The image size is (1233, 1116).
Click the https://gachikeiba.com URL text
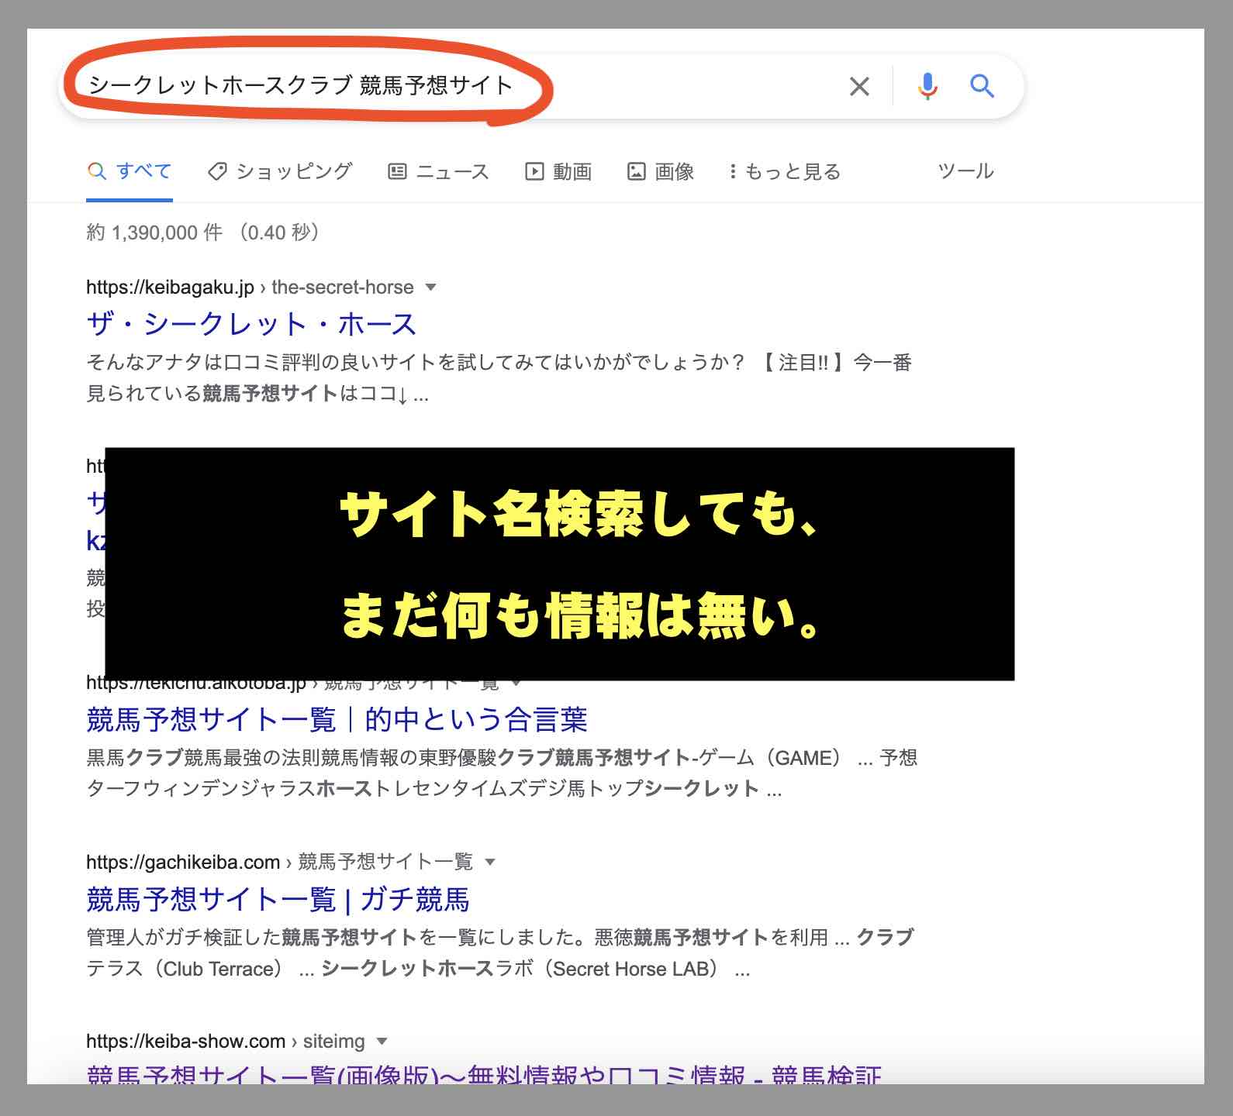(x=183, y=862)
